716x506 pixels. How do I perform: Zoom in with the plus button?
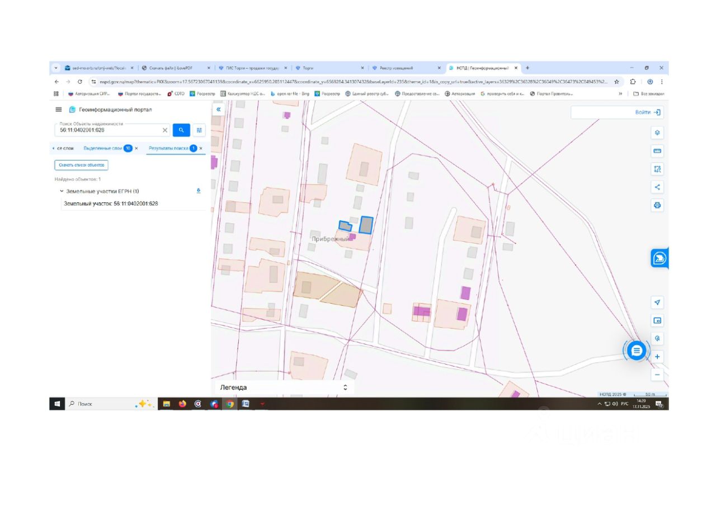(x=657, y=357)
